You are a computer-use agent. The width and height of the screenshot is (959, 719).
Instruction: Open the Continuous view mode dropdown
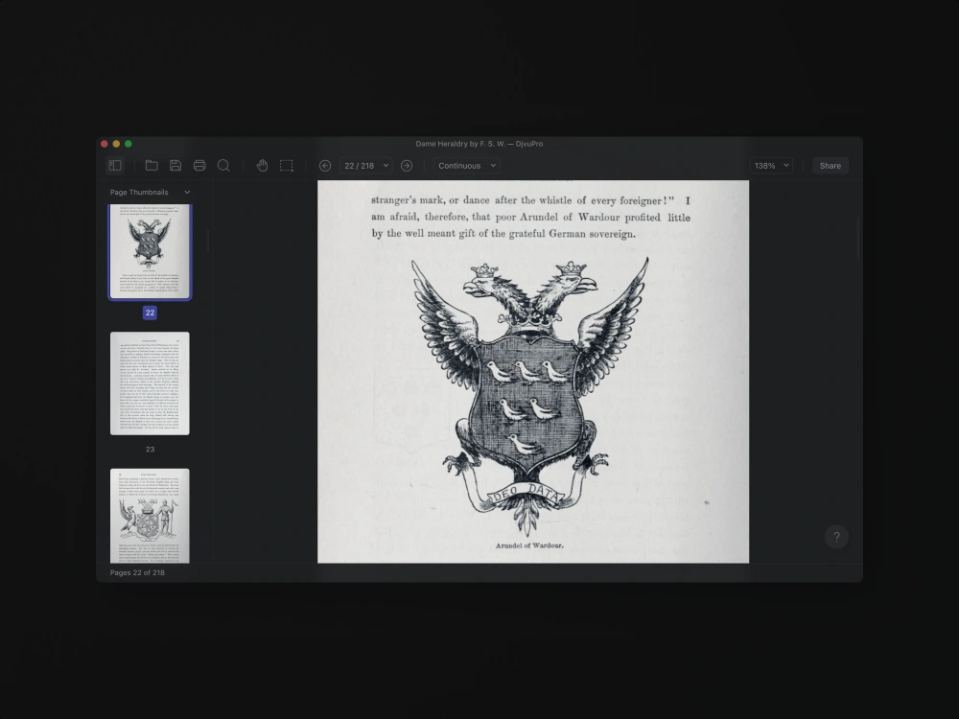467,166
